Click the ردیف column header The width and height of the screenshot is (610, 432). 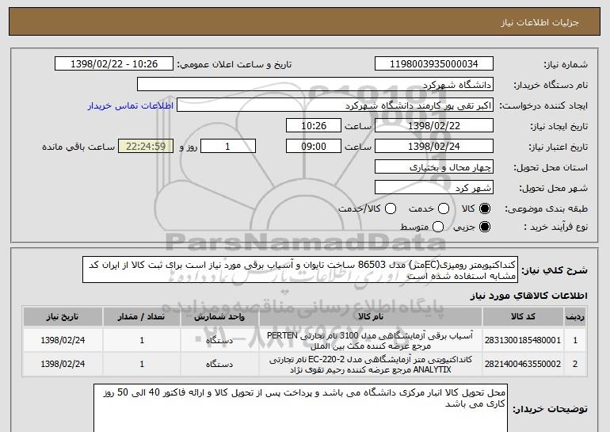575,317
